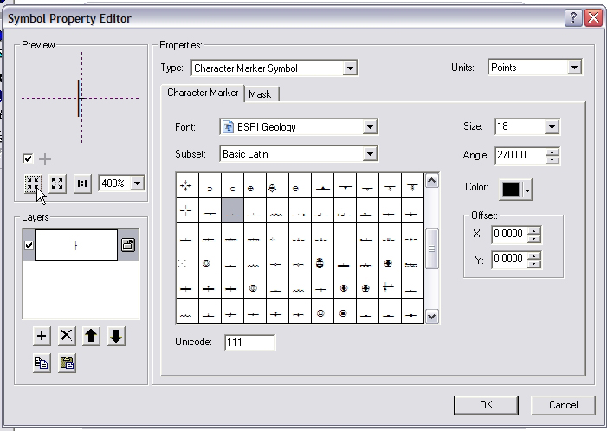Select the Character Marker tab
Image resolution: width=607 pixels, height=431 pixels.
(x=203, y=93)
